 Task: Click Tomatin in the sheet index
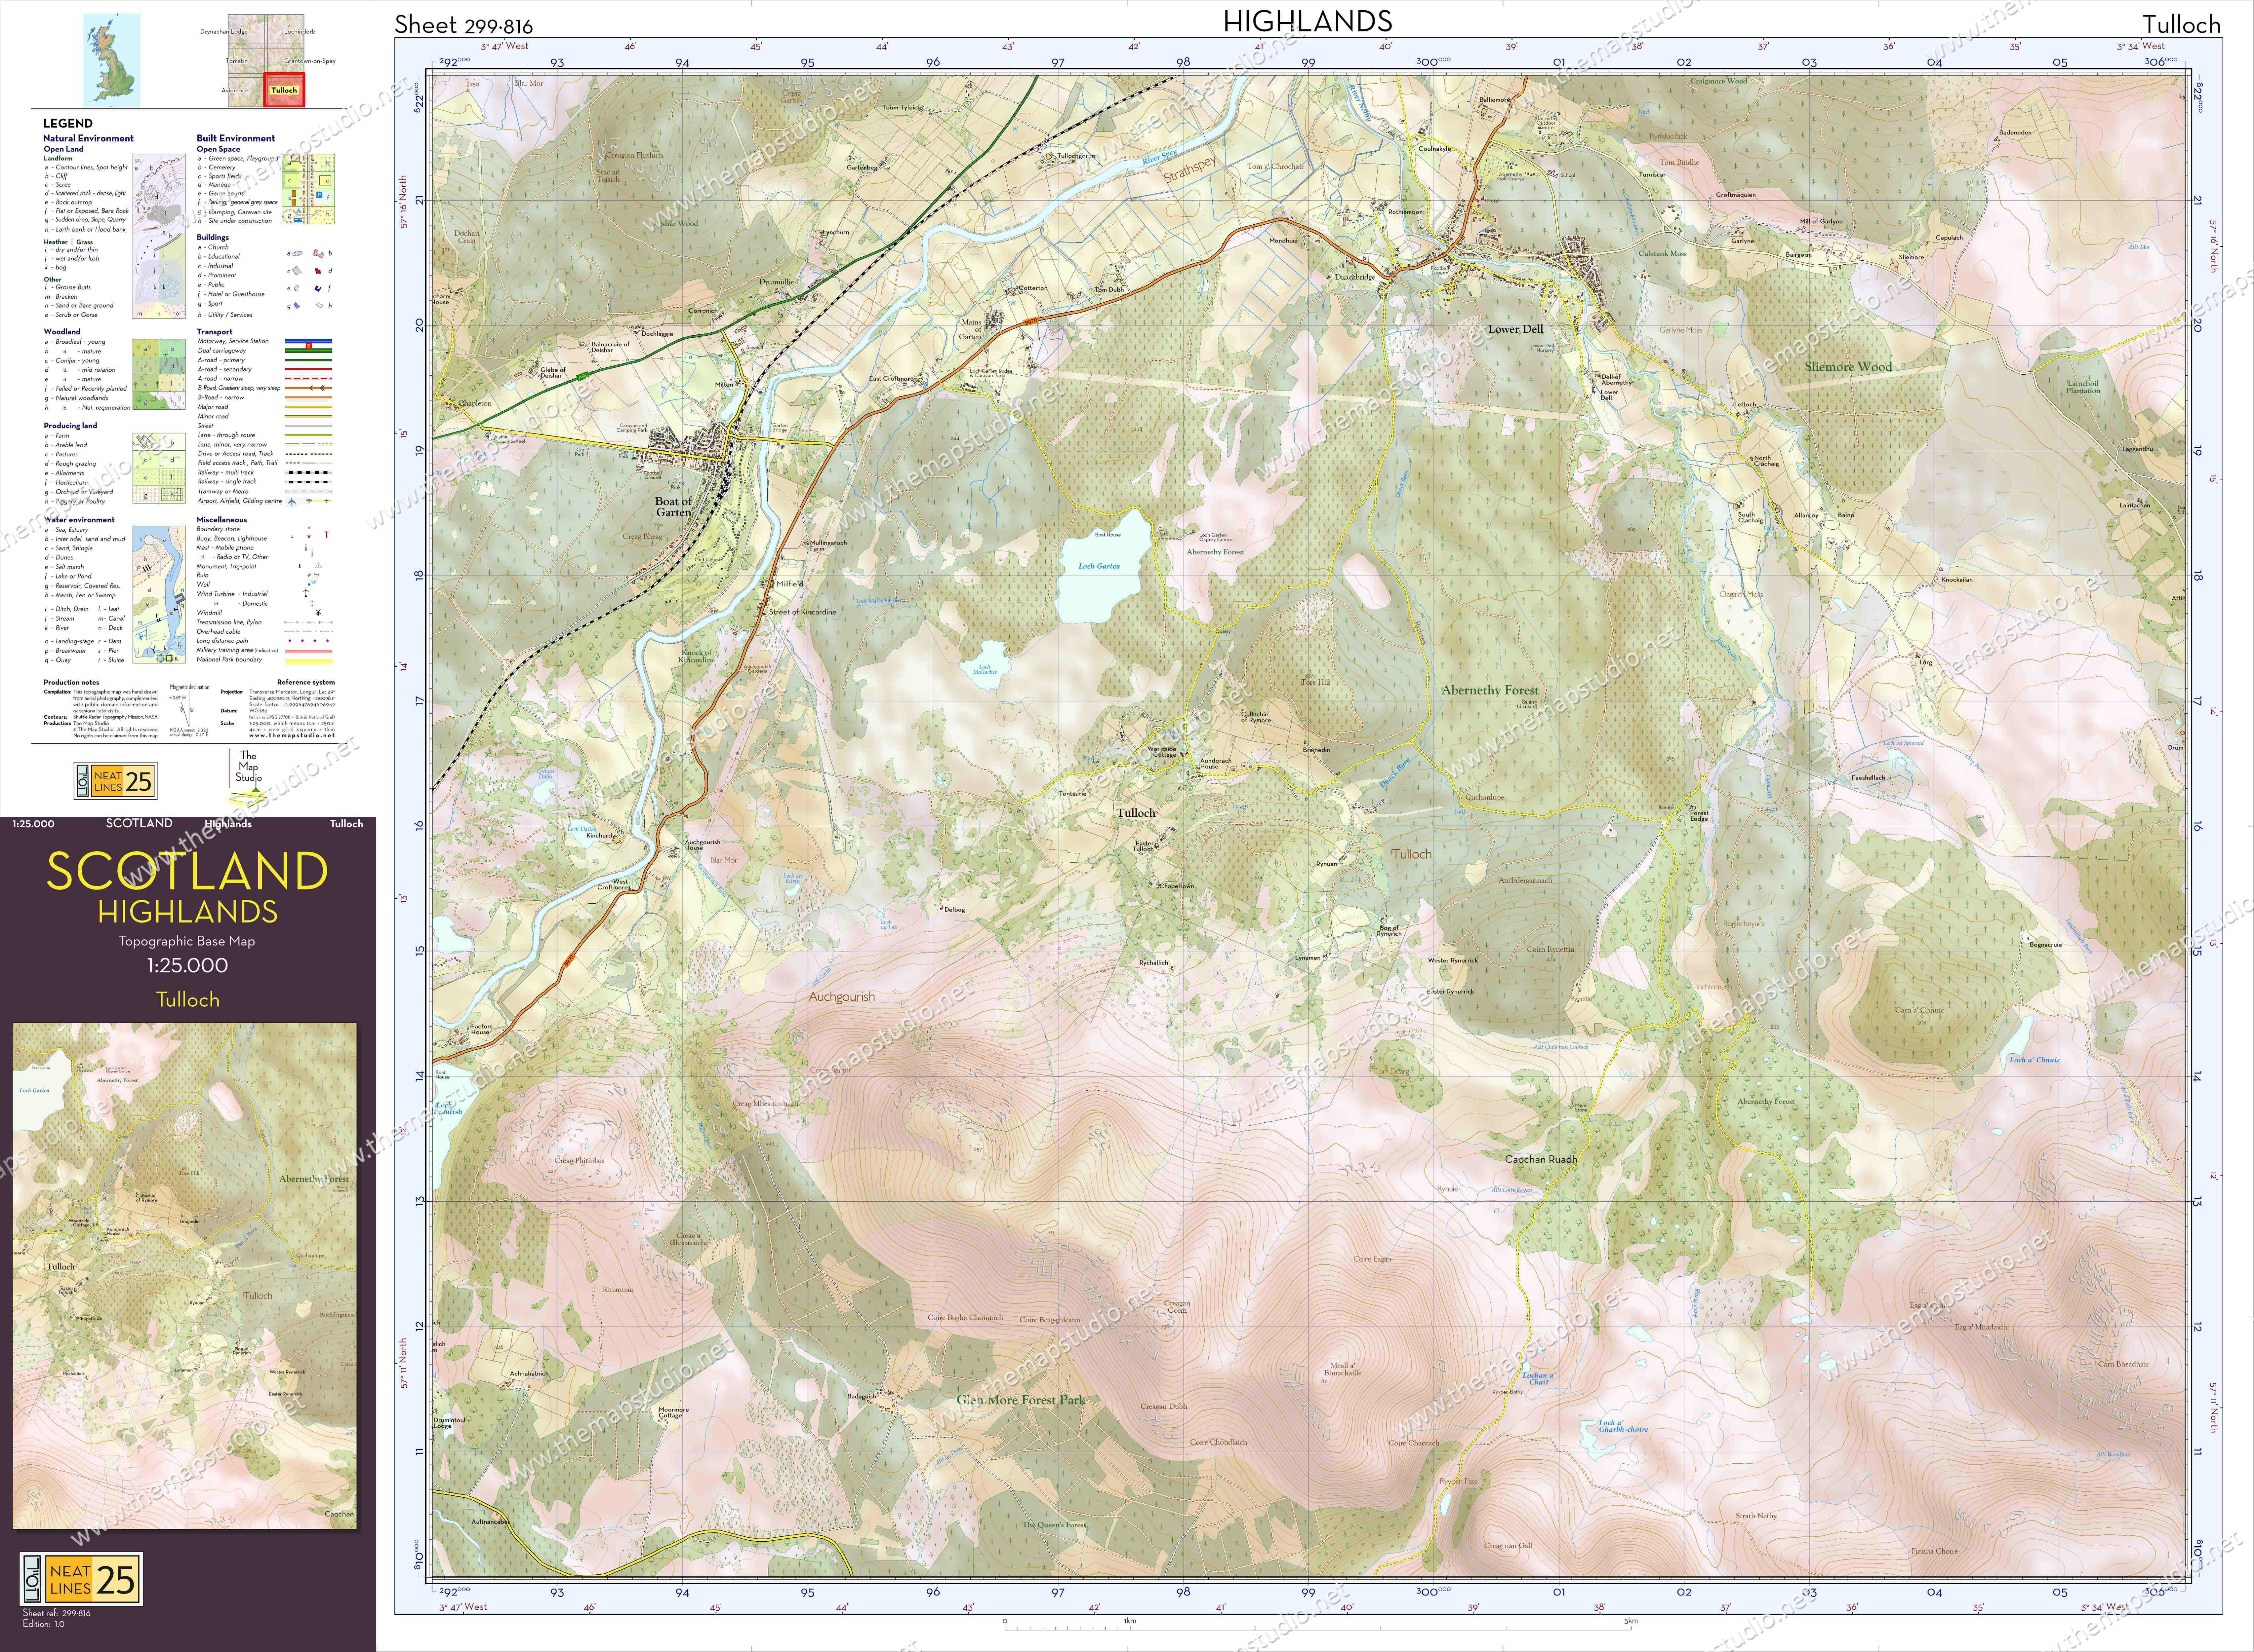[x=237, y=61]
